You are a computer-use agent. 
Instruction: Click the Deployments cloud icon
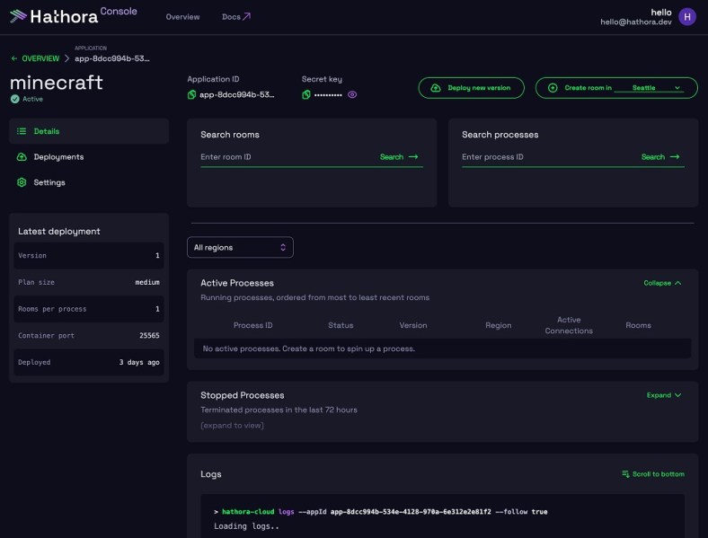pyautogui.click(x=22, y=156)
